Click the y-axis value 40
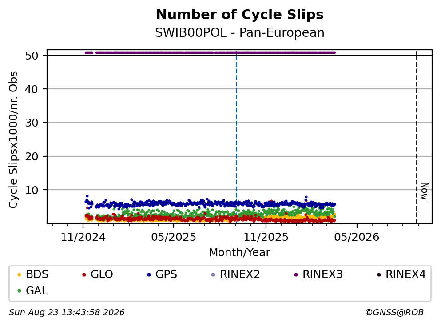Image resolution: width=441 pixels, height=326 pixels. coord(32,89)
